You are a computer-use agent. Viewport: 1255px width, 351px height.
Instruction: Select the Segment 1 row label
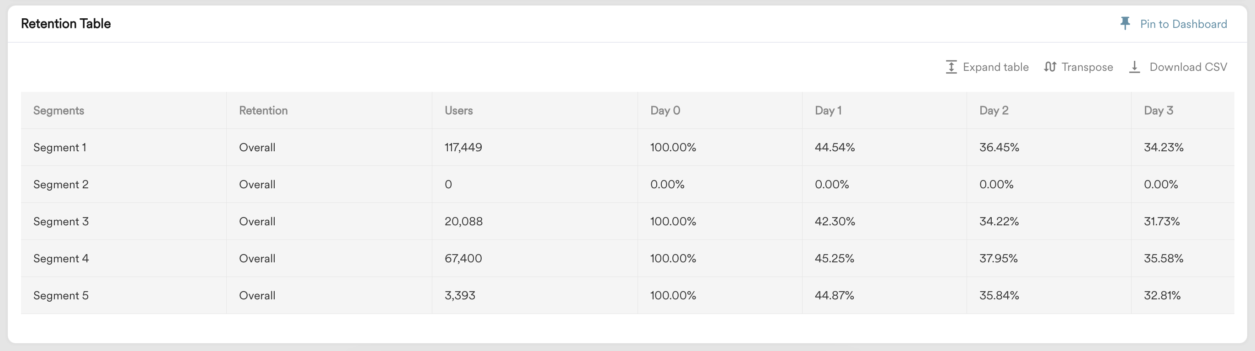pos(60,147)
